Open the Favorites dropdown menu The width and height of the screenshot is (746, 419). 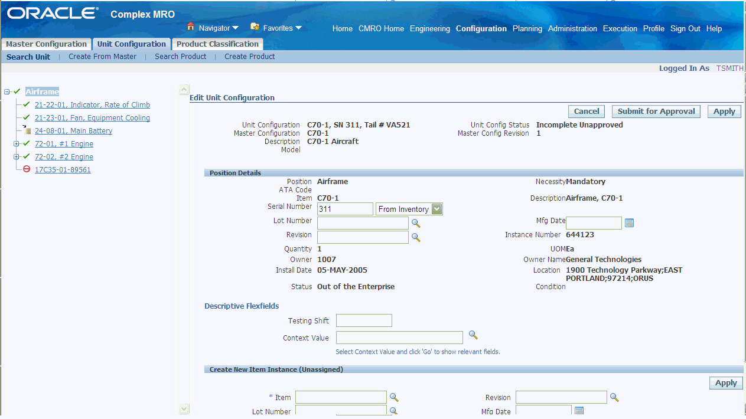298,28
